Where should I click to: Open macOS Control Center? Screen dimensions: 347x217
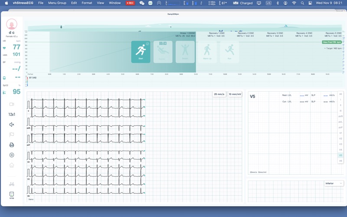310,3
